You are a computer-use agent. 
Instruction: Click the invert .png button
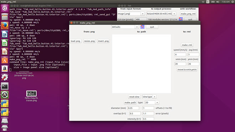pyautogui.click(x=103, y=41)
